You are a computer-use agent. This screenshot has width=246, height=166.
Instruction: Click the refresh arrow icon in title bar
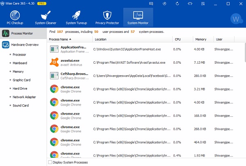click(x=177, y=4)
